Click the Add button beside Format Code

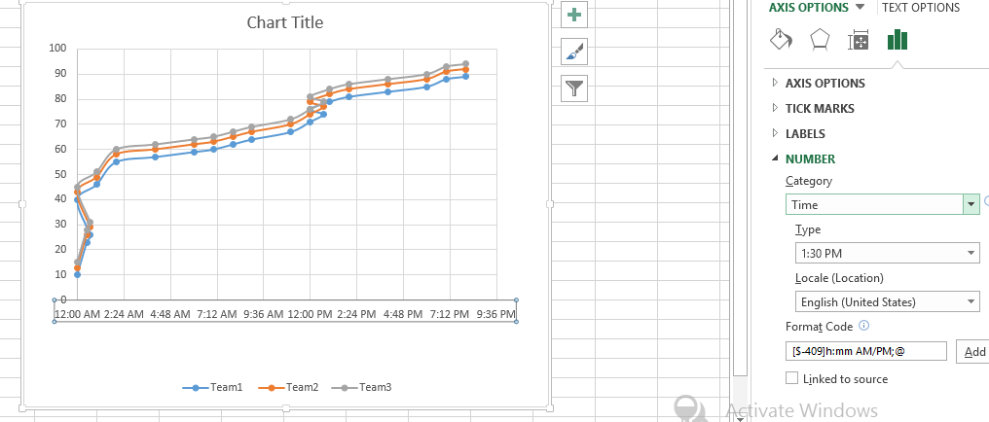tap(972, 351)
